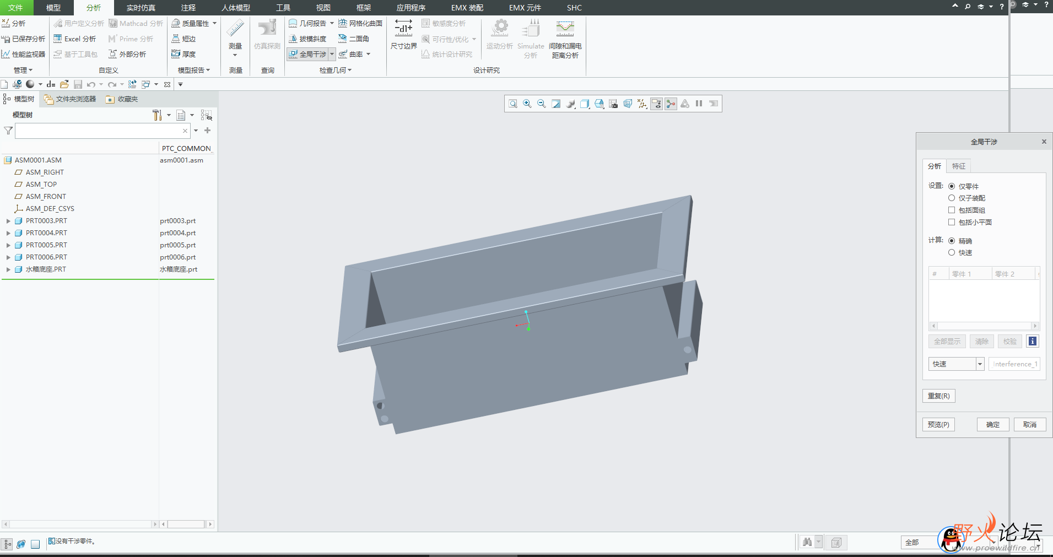Click the Undo arrow icon

point(91,84)
